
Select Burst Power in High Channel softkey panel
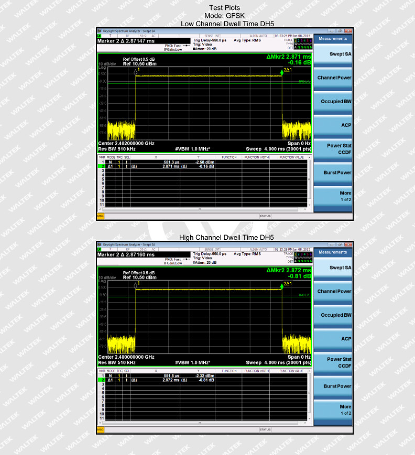333,386
